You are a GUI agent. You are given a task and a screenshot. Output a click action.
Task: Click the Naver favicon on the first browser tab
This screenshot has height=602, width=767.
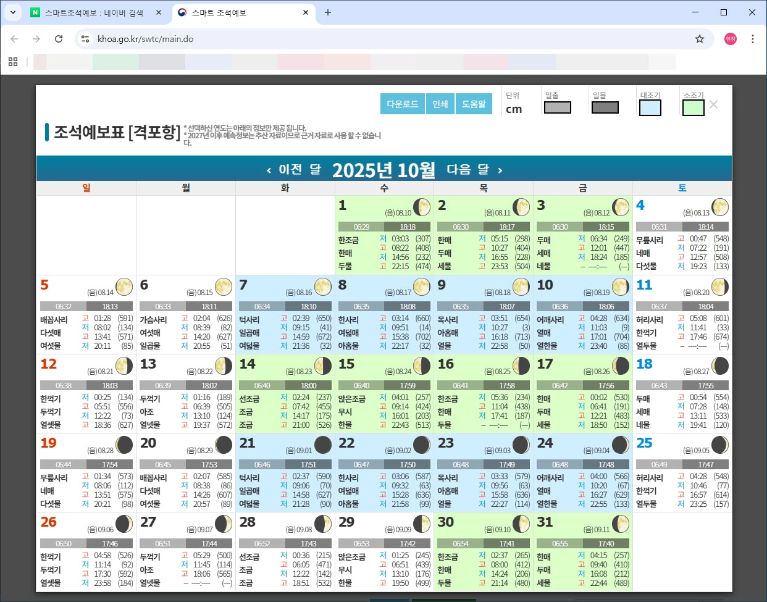click(34, 12)
